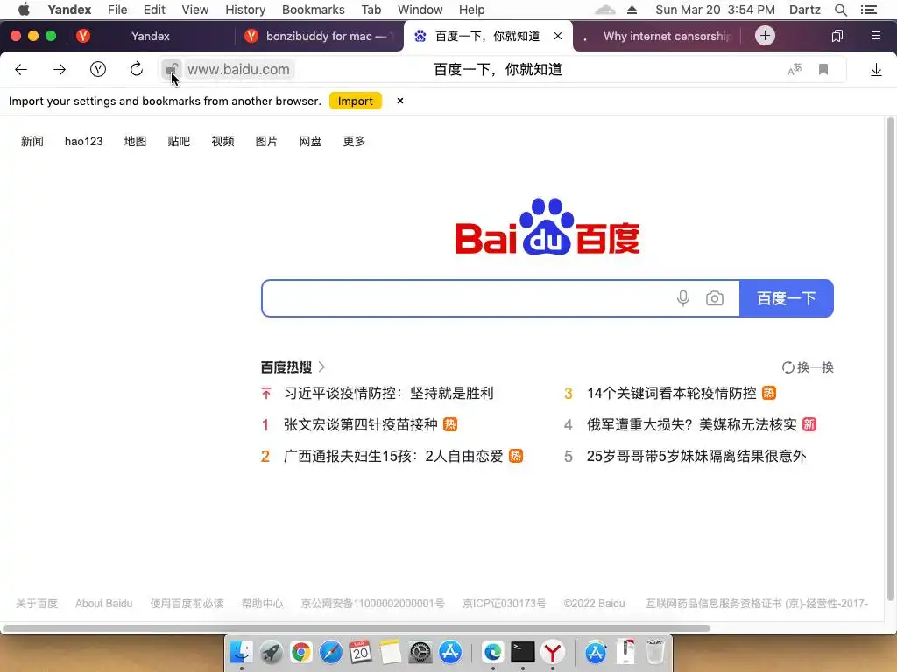Switch to the Yandex tab
The height and width of the screenshot is (672, 897).
pos(150,36)
